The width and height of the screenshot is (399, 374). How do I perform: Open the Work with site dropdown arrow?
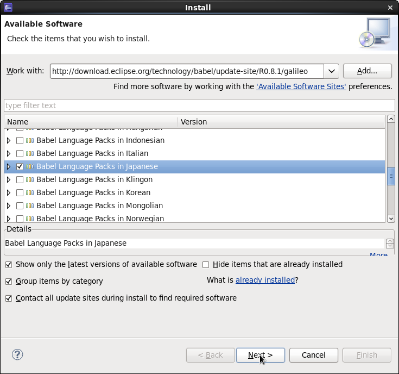pos(331,71)
